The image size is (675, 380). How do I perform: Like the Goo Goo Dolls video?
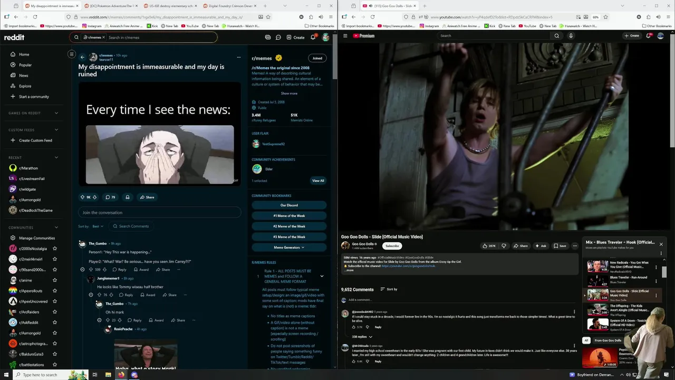tap(489, 246)
